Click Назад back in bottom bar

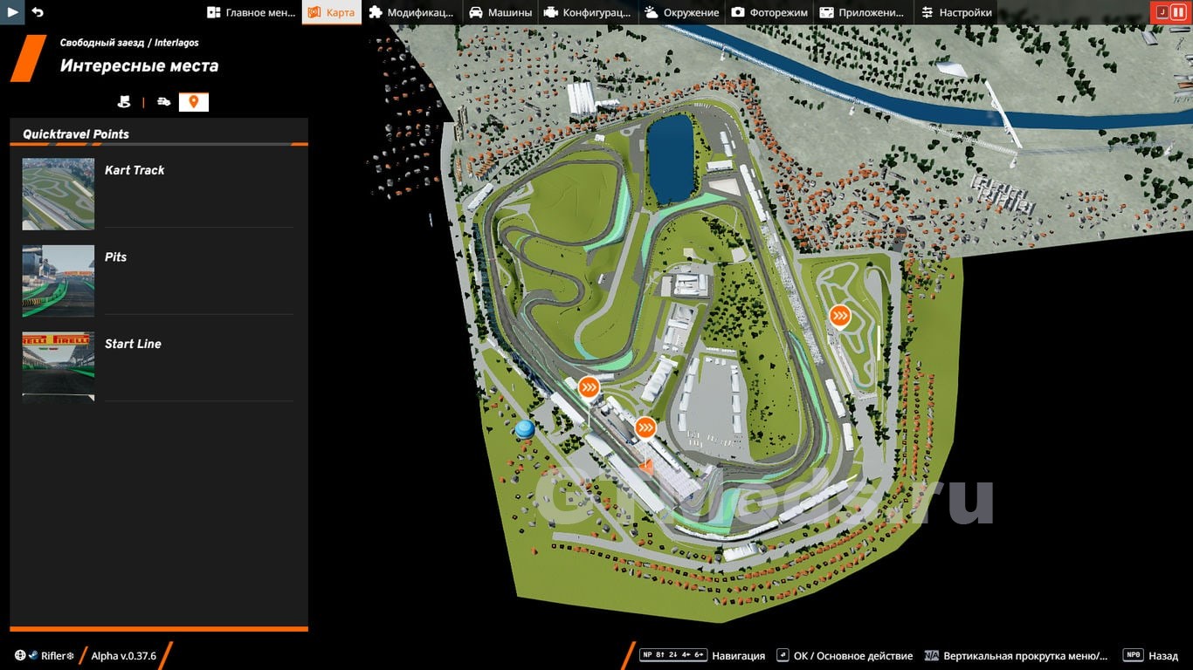click(x=1162, y=656)
